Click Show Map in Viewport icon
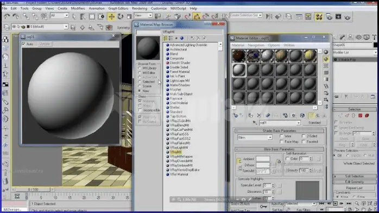The image size is (379, 213). coord(302,116)
